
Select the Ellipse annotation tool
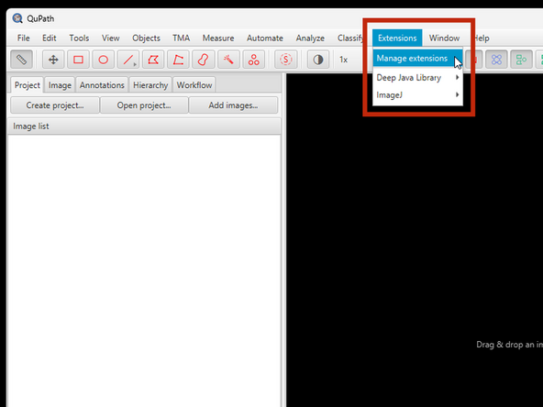[104, 60]
